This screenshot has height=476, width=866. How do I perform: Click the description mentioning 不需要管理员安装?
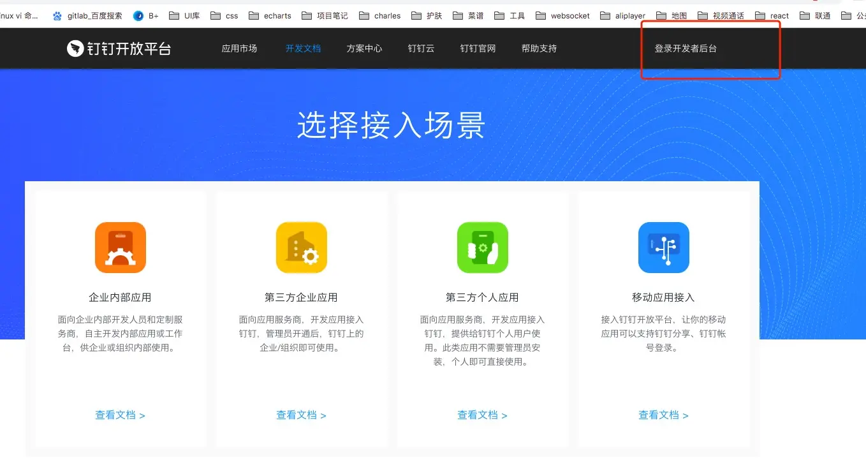point(483,341)
